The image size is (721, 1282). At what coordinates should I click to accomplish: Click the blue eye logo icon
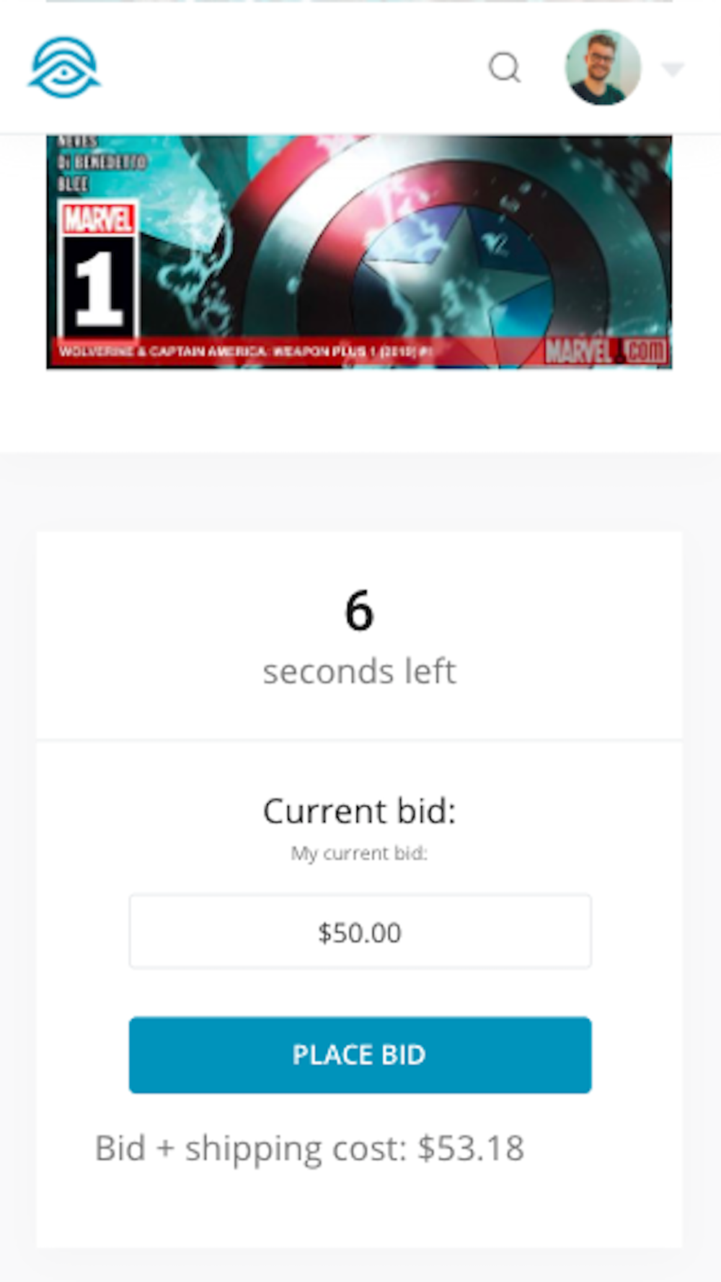pyautogui.click(x=64, y=67)
